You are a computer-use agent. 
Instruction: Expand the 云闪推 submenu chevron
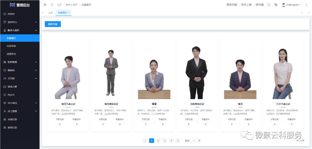click(x=36, y=78)
